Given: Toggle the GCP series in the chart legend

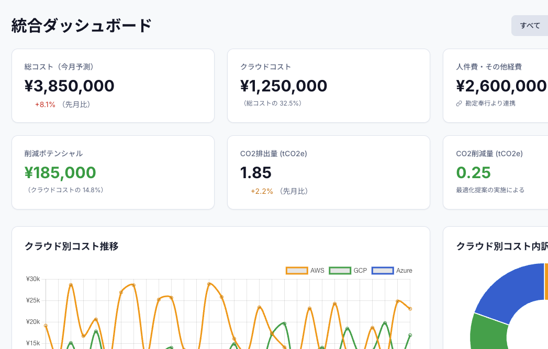Looking at the screenshot, I should tap(361, 270).
